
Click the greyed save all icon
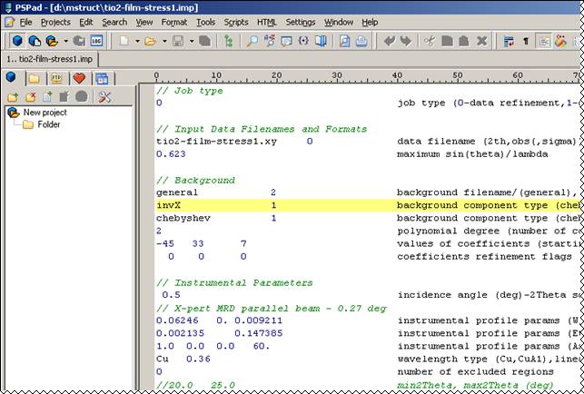click(x=205, y=41)
